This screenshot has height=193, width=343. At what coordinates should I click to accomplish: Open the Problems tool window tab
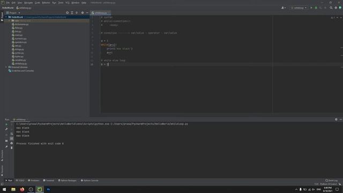click(34, 181)
